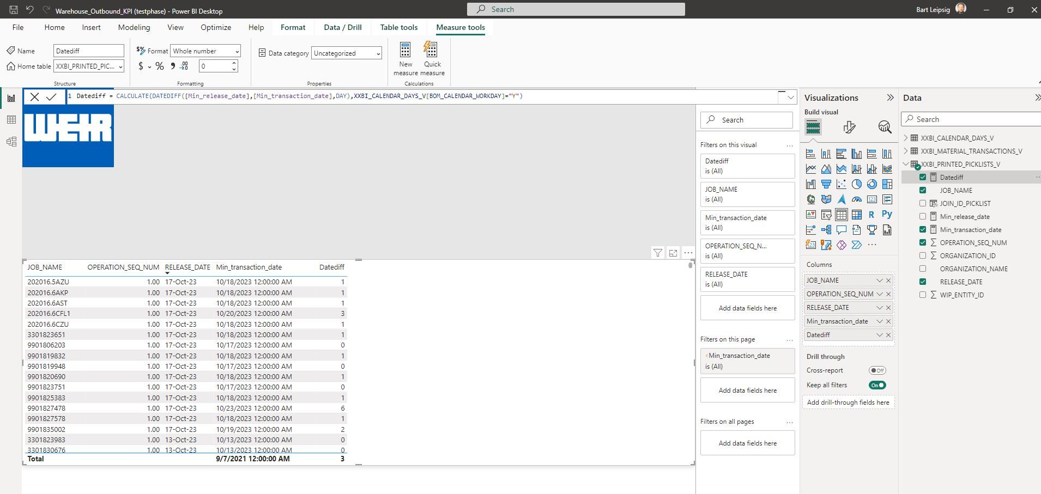Undo the last action in title bar
This screenshot has width=1041, height=494.
(x=30, y=10)
